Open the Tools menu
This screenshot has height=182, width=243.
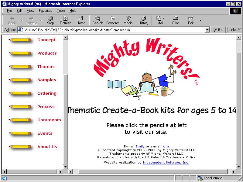click(x=61, y=11)
